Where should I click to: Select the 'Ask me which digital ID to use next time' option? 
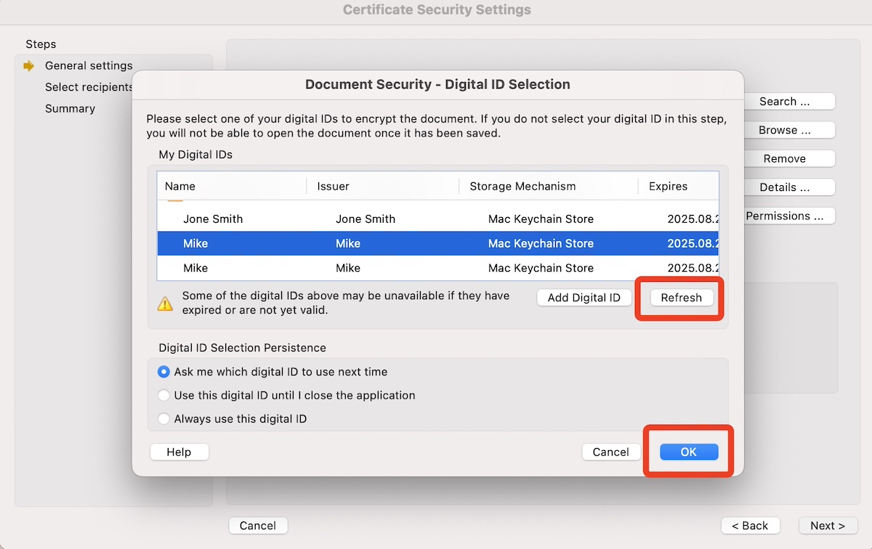coord(163,371)
